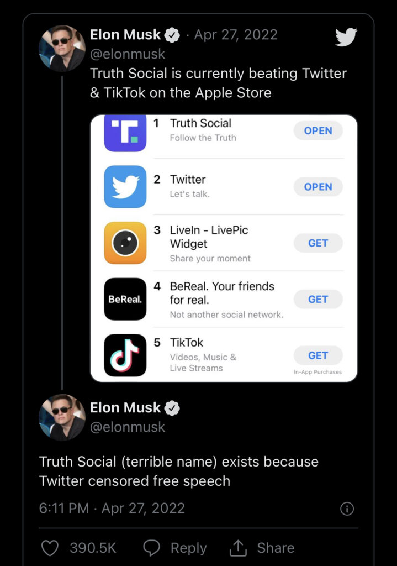This screenshot has height=566, width=397.
Task: Click the share upload icon
Action: [238, 548]
